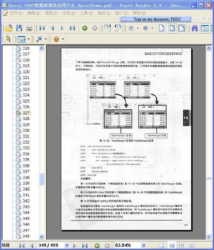214x250 pixels.
Task: Select page 327 highlighted entry
Action: point(24,113)
